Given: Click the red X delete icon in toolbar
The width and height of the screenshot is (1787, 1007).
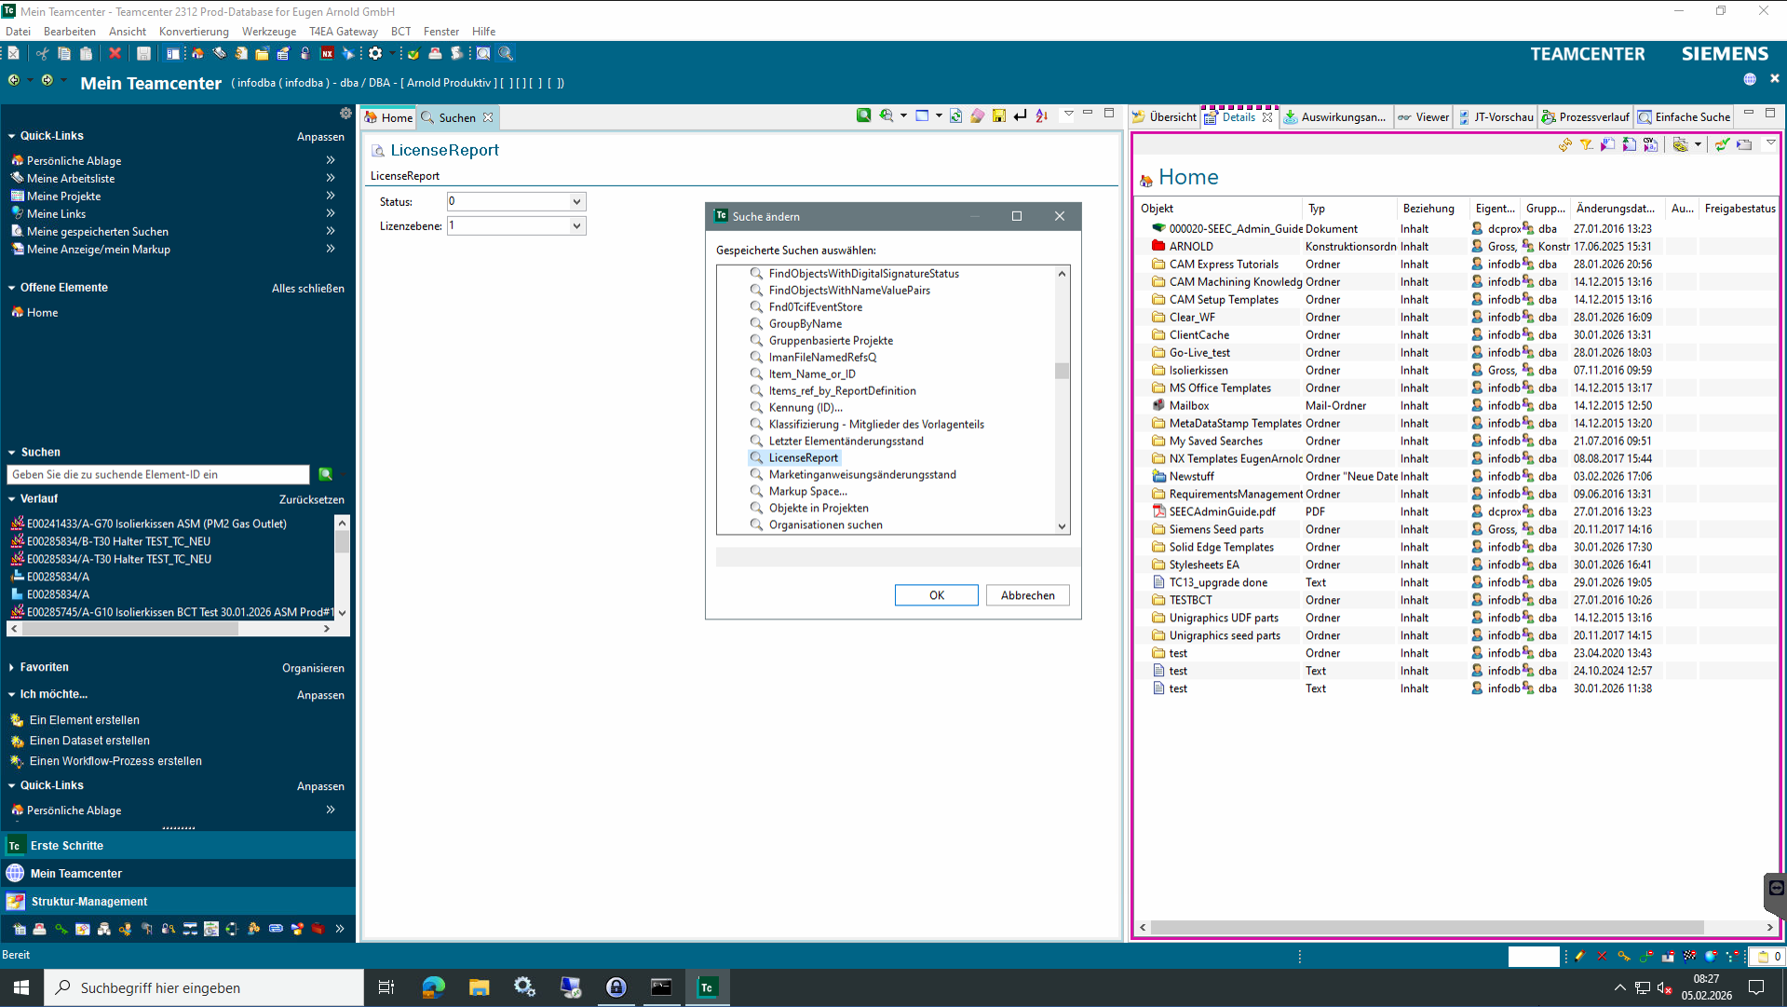Looking at the screenshot, I should (x=115, y=54).
